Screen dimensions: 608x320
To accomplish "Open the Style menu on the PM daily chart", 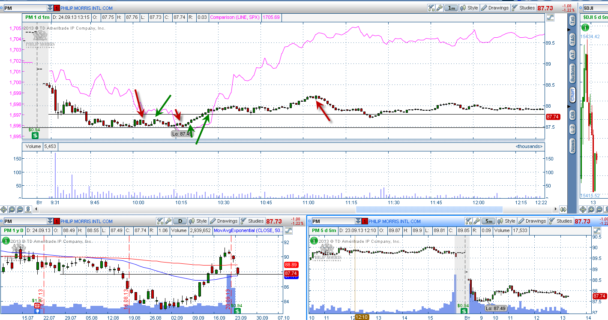I will [x=198, y=221].
